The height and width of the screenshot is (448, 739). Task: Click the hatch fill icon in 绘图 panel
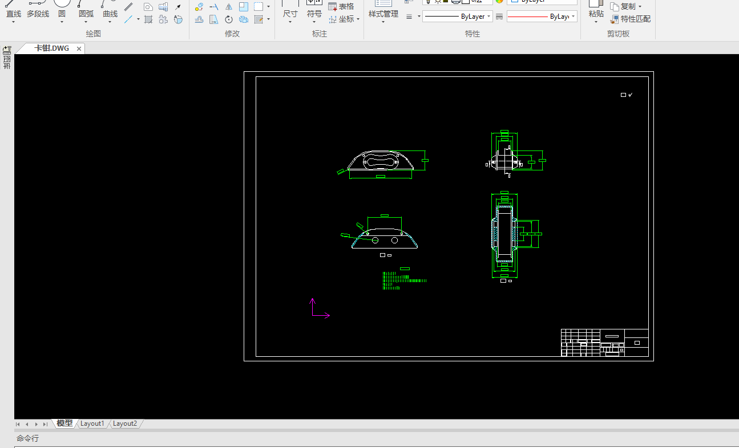coord(148,19)
